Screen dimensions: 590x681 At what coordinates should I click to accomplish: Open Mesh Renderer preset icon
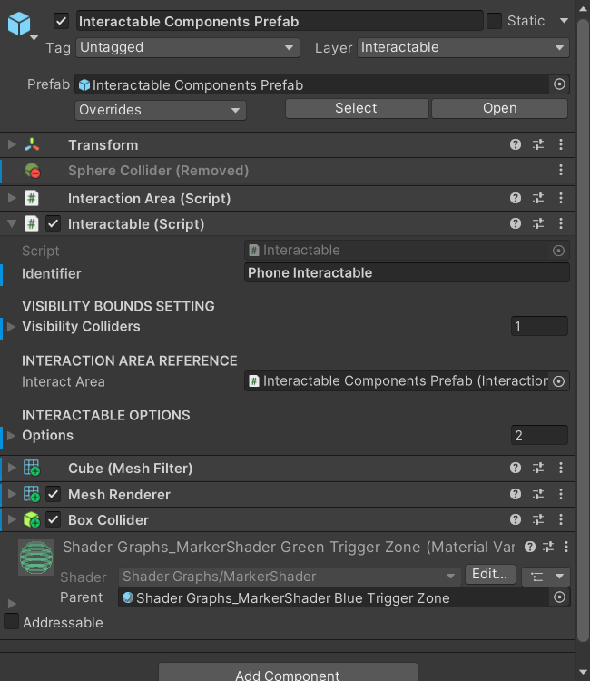pyautogui.click(x=538, y=494)
